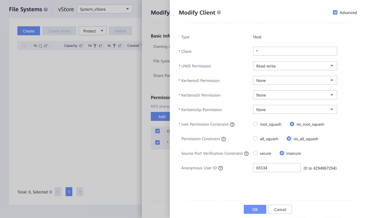Click the Capacity column sort icon

pyautogui.click(x=81, y=46)
